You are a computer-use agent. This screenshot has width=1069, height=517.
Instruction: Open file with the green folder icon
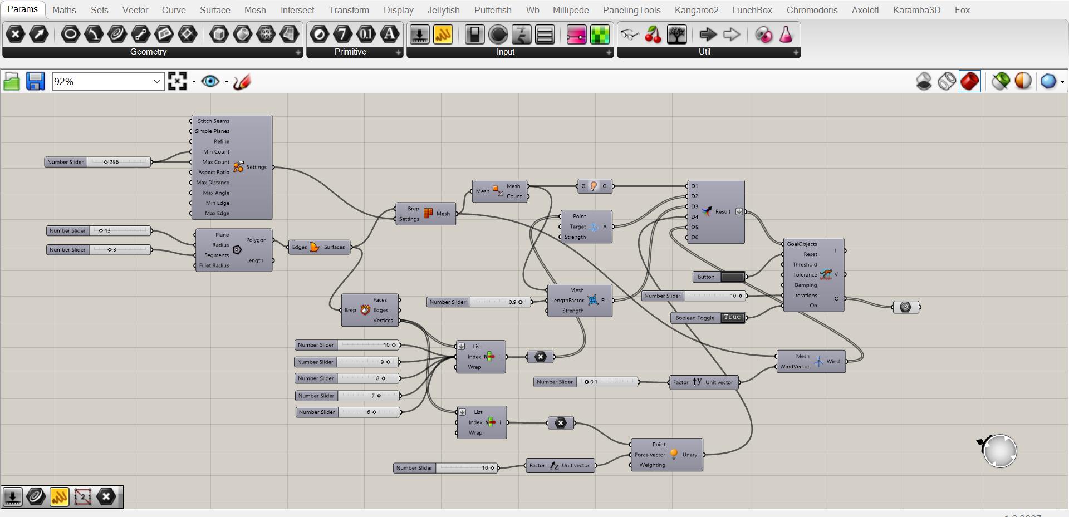12,82
